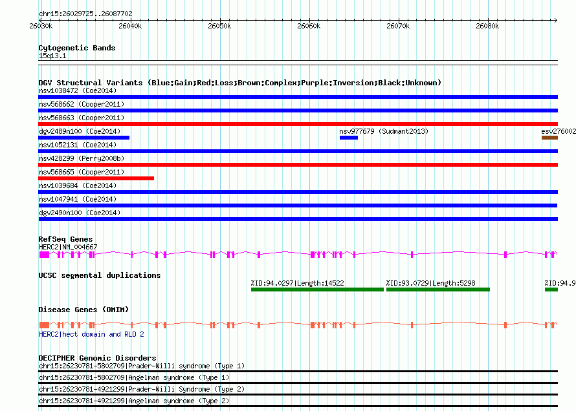Click the chr15:26029725..26087702 coordinate label
Screen dimensions: 576x411
[x=85, y=14]
